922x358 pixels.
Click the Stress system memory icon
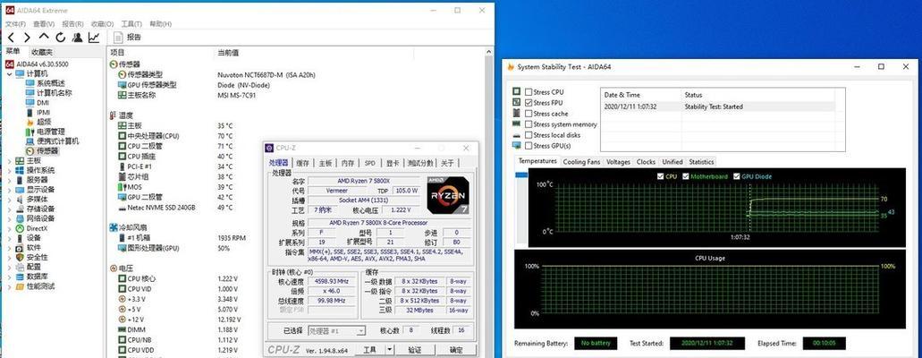pos(517,124)
